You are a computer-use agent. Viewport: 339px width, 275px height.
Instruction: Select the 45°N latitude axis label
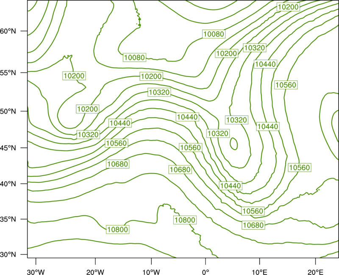[8, 148]
